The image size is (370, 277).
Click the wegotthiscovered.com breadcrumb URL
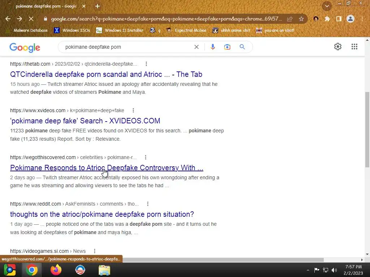(73, 157)
